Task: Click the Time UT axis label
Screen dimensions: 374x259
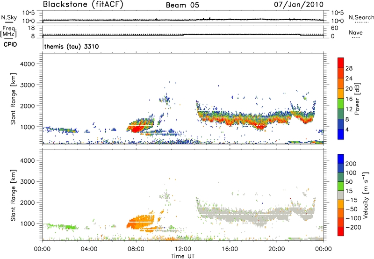Action: coord(183,256)
